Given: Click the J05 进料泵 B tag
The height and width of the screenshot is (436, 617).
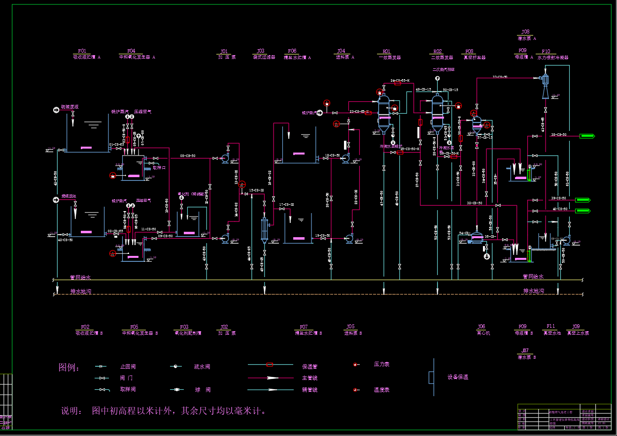Looking at the screenshot, I should pyautogui.click(x=353, y=330).
